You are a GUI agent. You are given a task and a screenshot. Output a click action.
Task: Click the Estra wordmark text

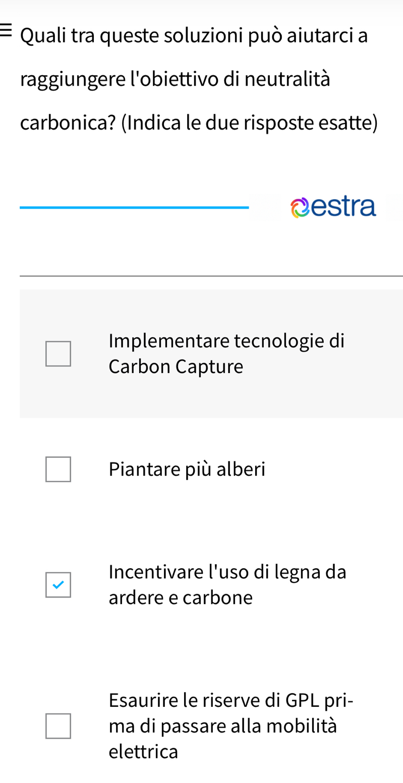click(344, 207)
